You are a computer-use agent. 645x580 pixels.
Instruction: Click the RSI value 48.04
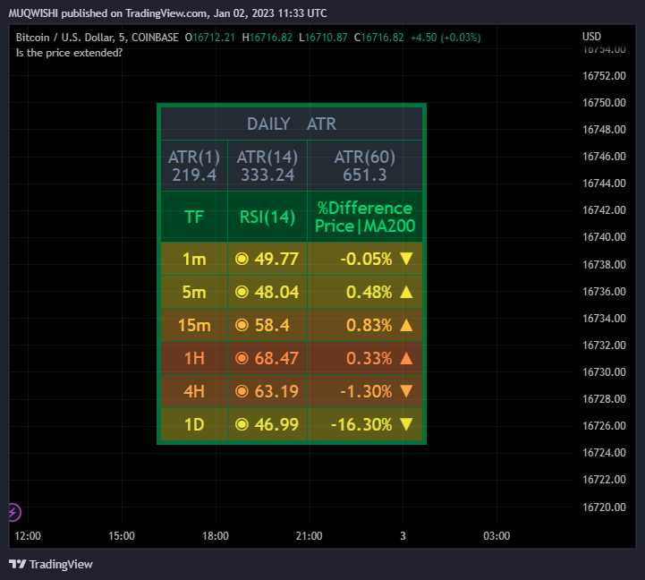click(276, 292)
